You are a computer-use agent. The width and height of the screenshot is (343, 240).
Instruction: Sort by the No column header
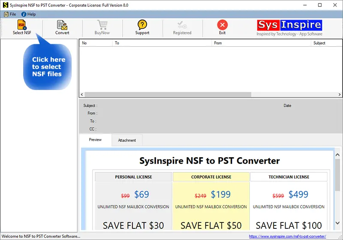click(96, 43)
